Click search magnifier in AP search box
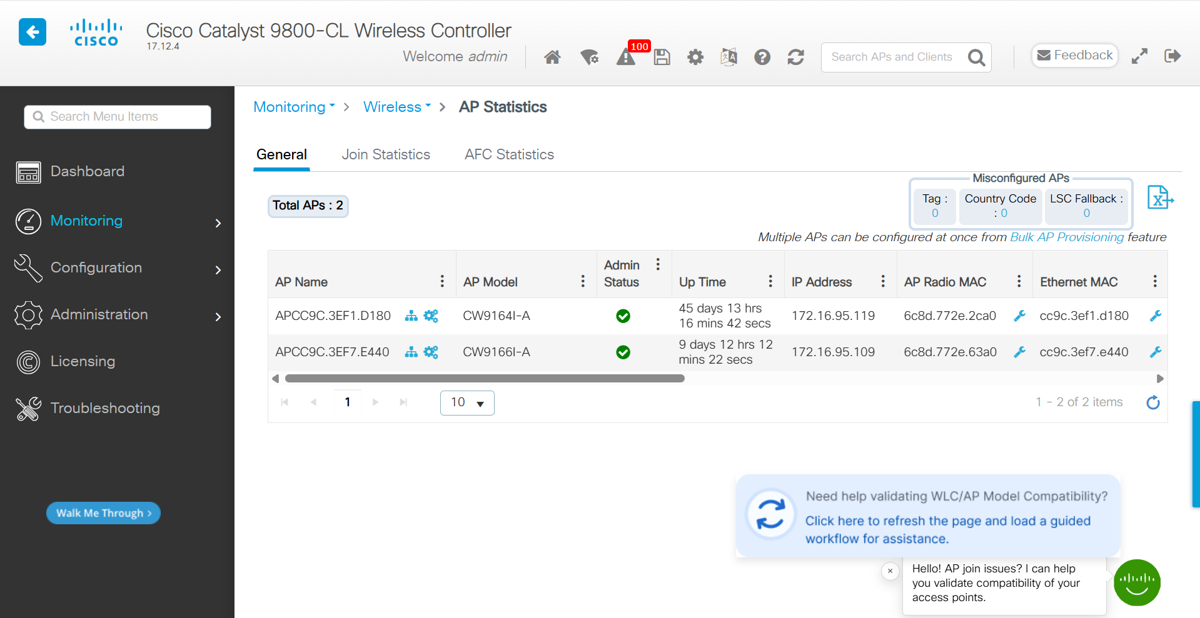Screen dimensions: 1200x618 976,57
